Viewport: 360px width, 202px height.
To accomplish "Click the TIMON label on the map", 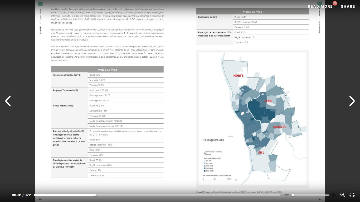I will point(231,137).
